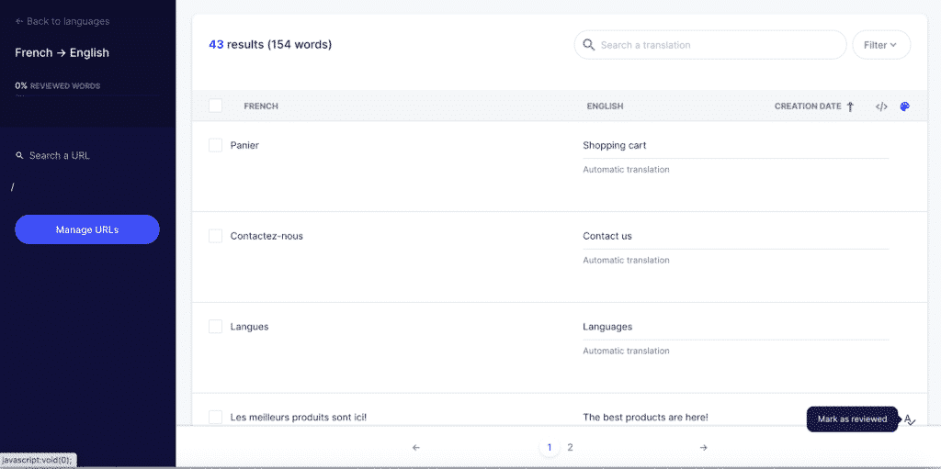941x469 pixels.
Task: Go to next page with right arrow
Action: [x=704, y=448]
